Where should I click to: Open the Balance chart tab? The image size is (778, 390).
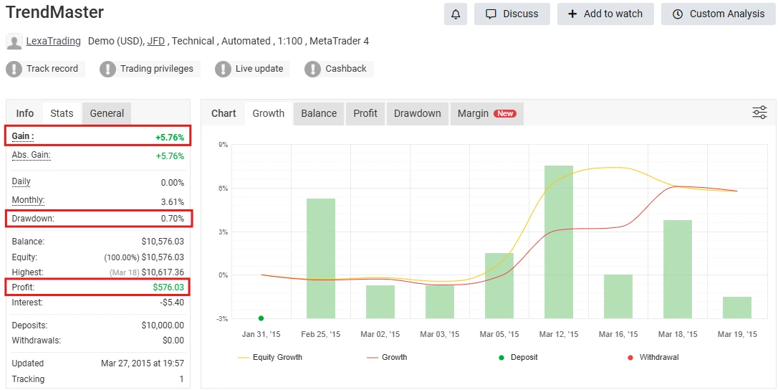(319, 113)
